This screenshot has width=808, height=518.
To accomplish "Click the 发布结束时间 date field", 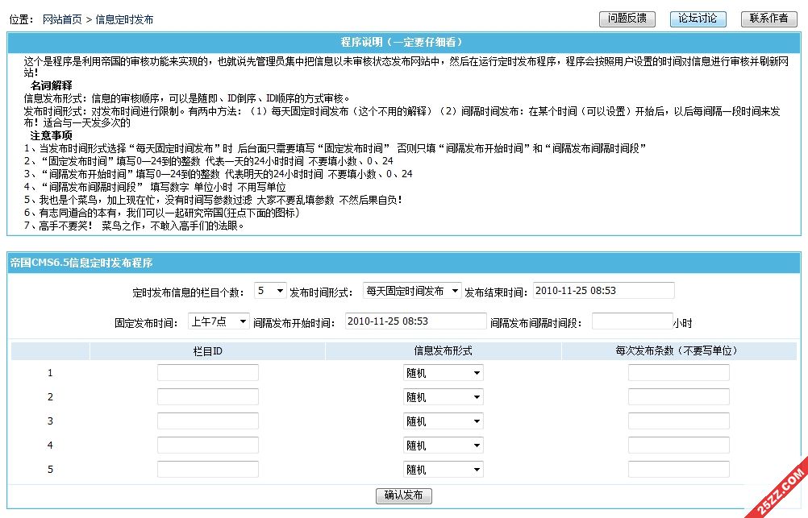I will (x=603, y=290).
